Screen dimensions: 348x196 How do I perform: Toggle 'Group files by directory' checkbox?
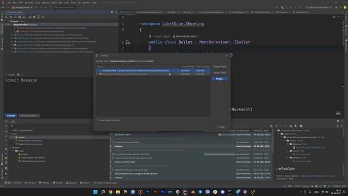(97, 120)
